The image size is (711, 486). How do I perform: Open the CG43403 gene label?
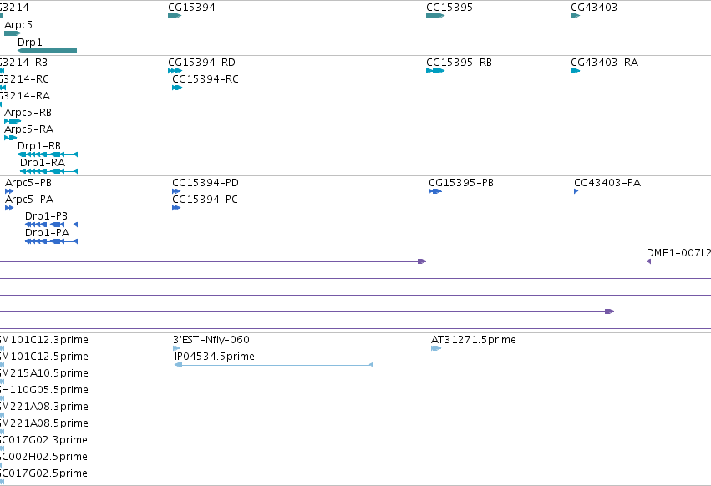[594, 8]
